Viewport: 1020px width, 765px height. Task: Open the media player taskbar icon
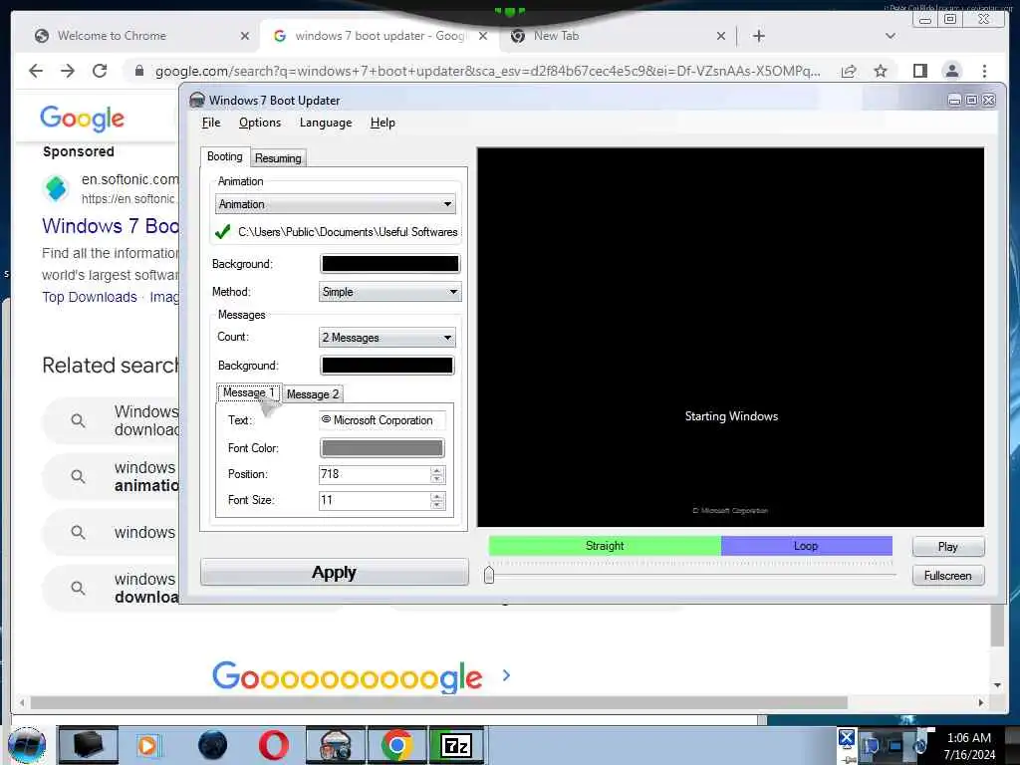(x=147, y=745)
